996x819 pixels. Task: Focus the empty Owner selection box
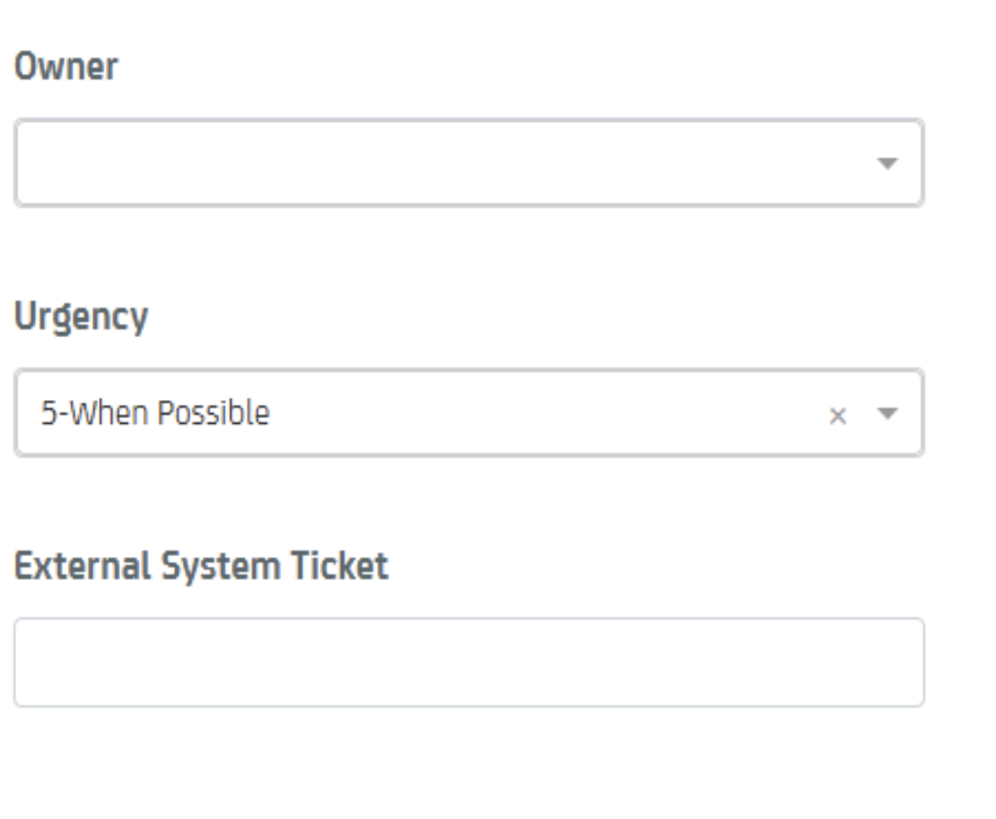point(448,164)
